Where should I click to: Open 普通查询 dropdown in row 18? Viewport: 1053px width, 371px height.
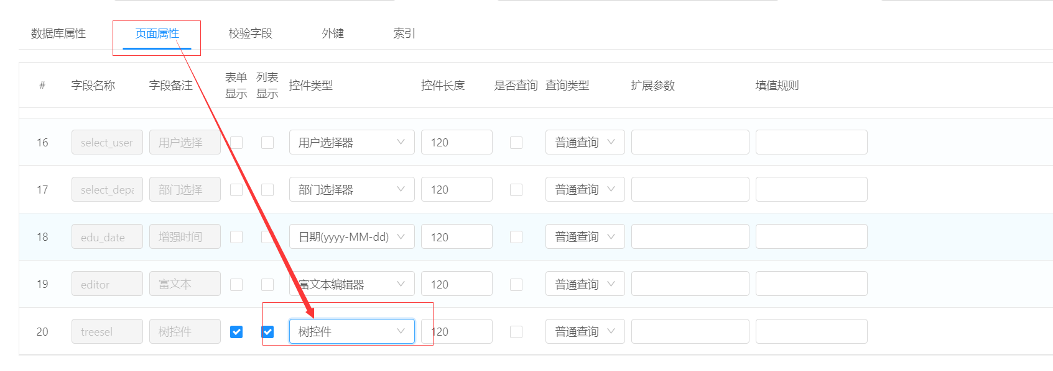tap(585, 237)
